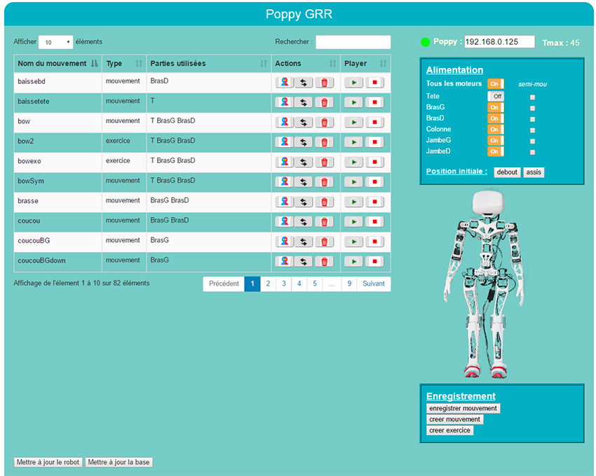Check the semi-mou box for Colonne
596x476 pixels.
pos(532,130)
